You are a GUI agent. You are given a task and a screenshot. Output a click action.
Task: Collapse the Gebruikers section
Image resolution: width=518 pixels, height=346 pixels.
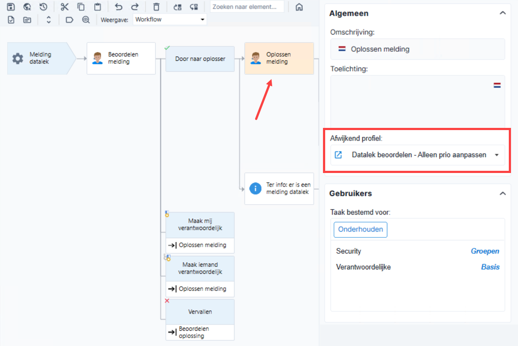click(x=503, y=194)
